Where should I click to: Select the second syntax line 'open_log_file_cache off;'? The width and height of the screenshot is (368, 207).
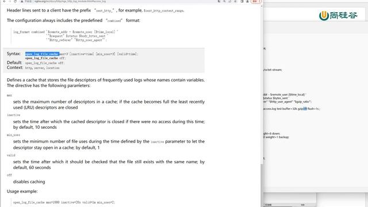[x=45, y=58]
